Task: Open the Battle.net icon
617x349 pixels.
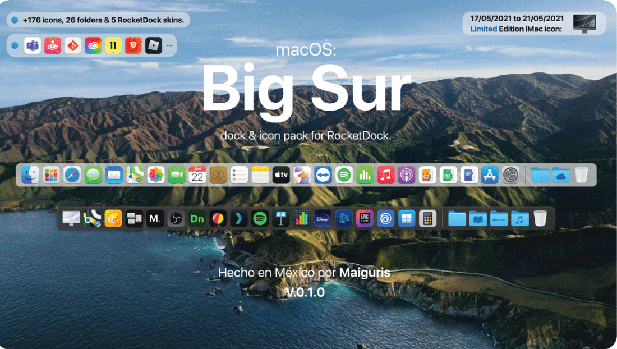Action: click(x=343, y=218)
